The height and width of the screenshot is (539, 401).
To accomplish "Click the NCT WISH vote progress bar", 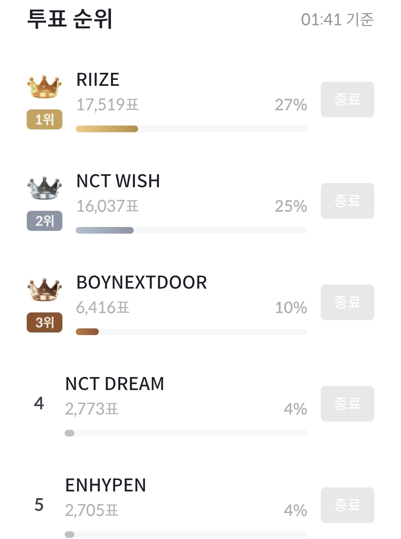I will click(x=105, y=230).
